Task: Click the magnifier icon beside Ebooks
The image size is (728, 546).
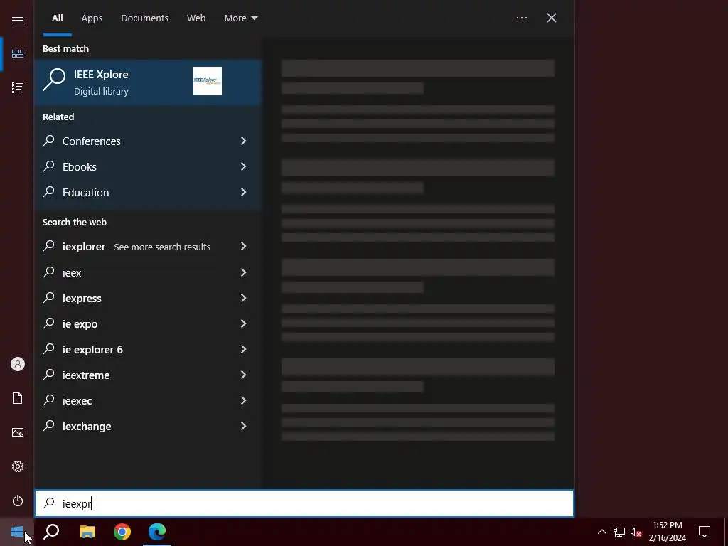Action: 49,166
